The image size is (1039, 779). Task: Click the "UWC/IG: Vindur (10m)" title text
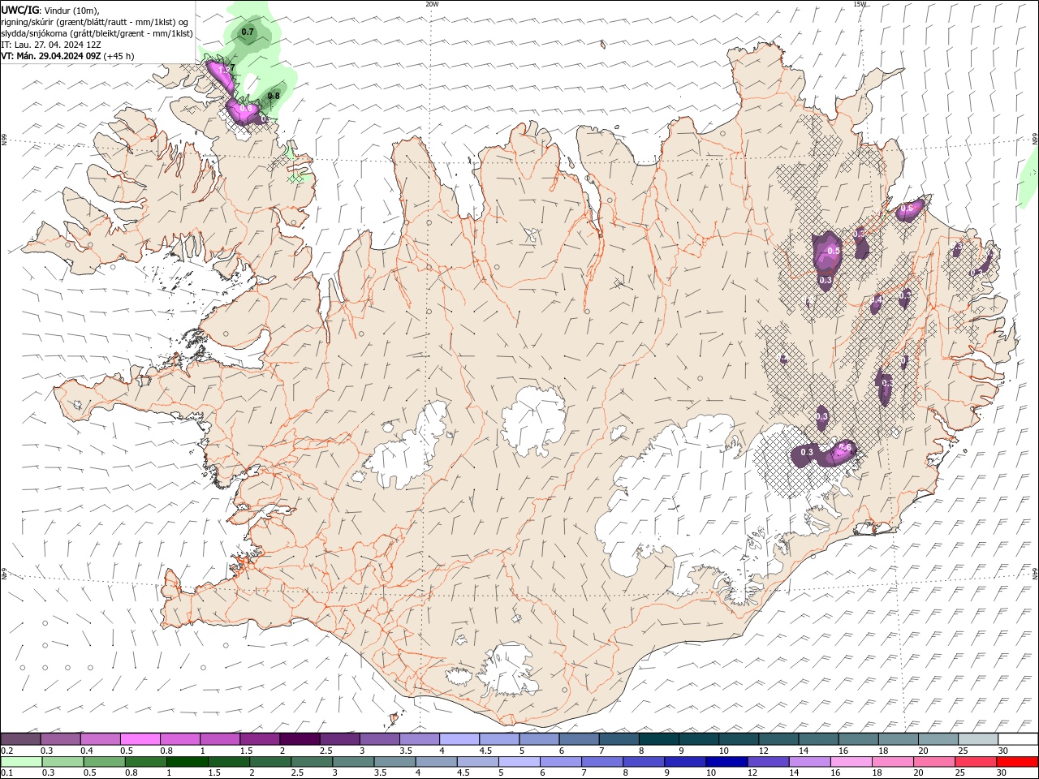point(50,10)
